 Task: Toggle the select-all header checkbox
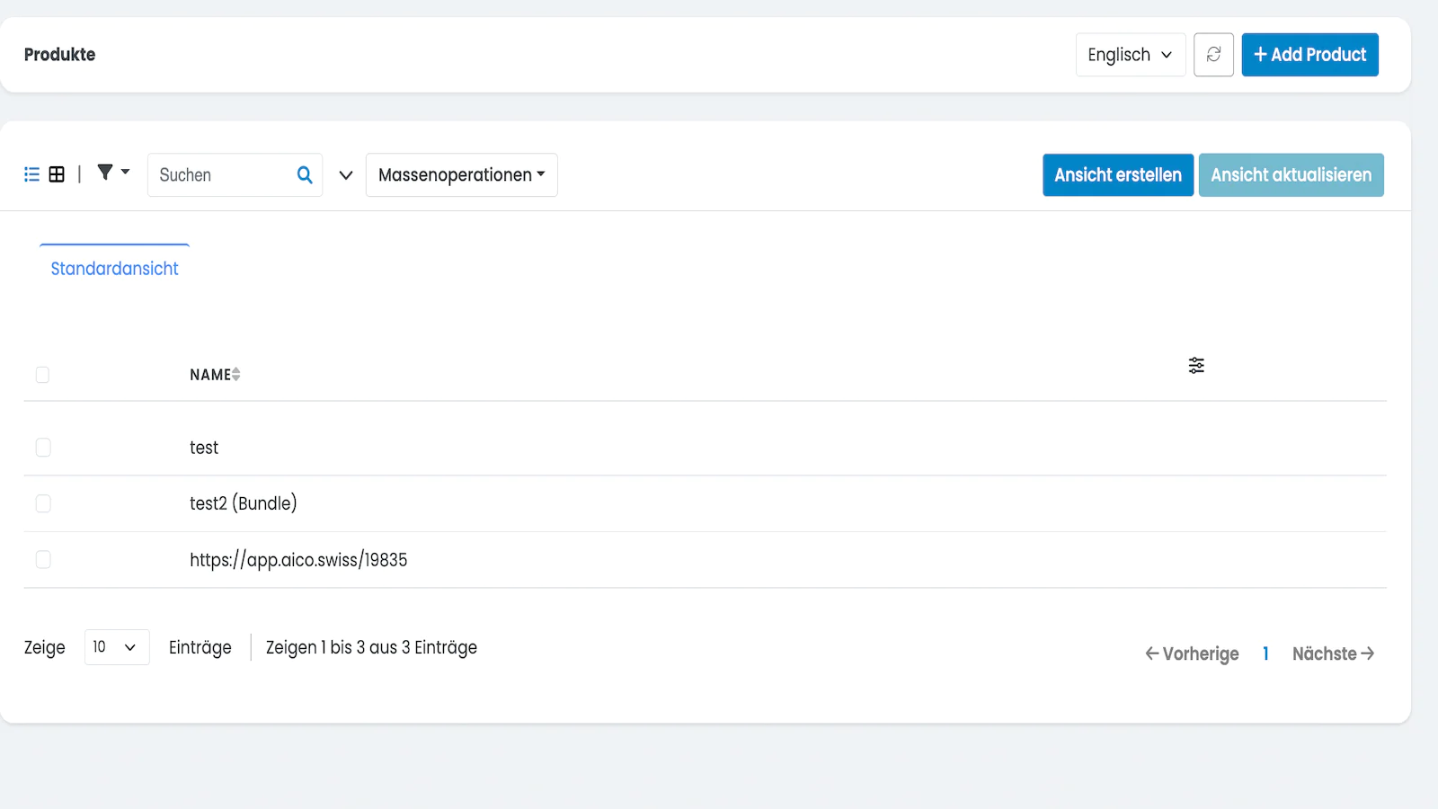click(x=42, y=375)
